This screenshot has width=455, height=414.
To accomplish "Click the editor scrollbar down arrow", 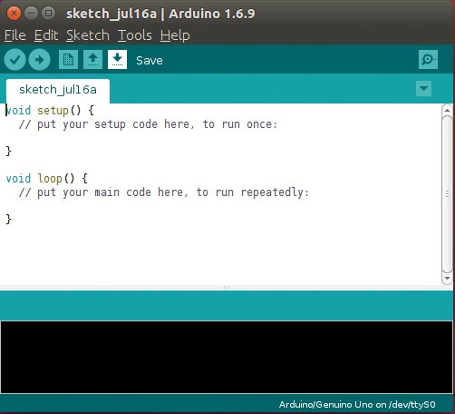I will 447,279.
